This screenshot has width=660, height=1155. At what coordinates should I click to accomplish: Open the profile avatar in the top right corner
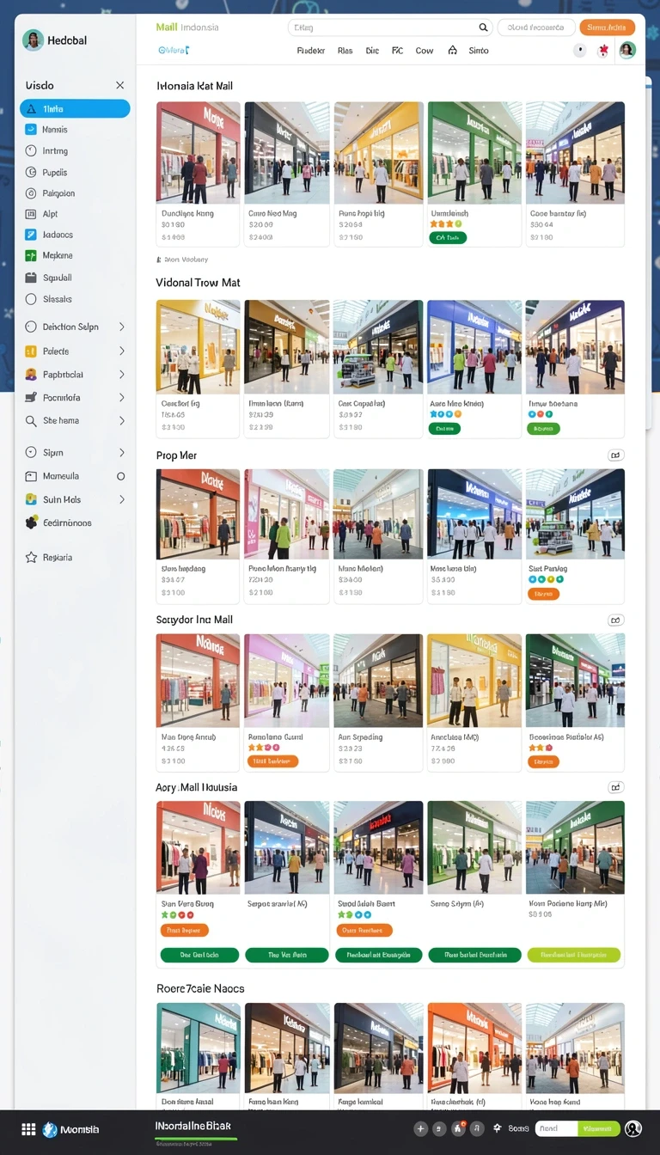pyautogui.click(x=627, y=50)
